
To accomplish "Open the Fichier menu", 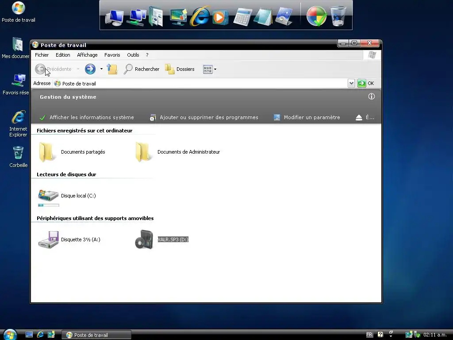I will [42, 55].
